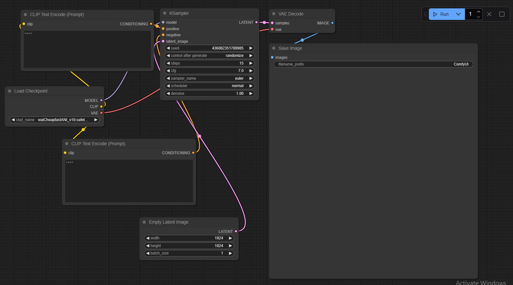Collapse the KSampler node via its title dot
This screenshot has width=513, height=285.
click(x=165, y=13)
